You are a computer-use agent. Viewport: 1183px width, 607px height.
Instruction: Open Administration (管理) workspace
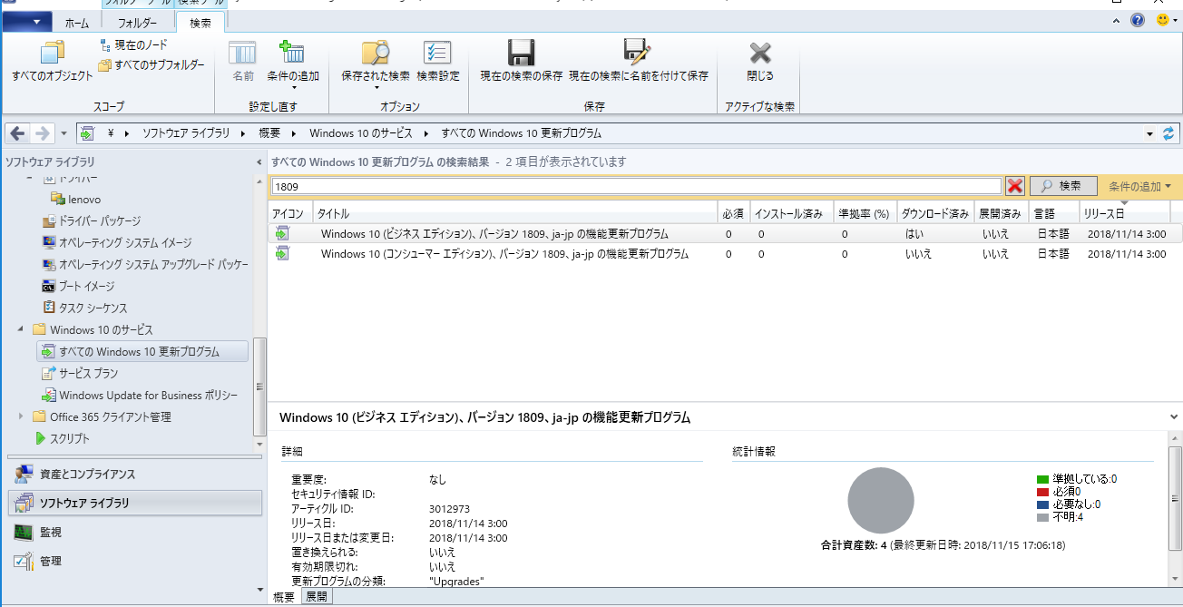pos(134,561)
